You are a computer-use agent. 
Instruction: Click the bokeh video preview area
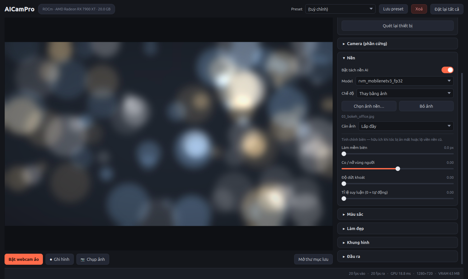169,134
